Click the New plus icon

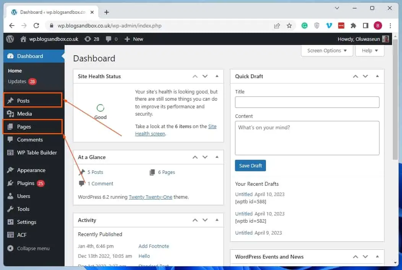click(x=127, y=39)
